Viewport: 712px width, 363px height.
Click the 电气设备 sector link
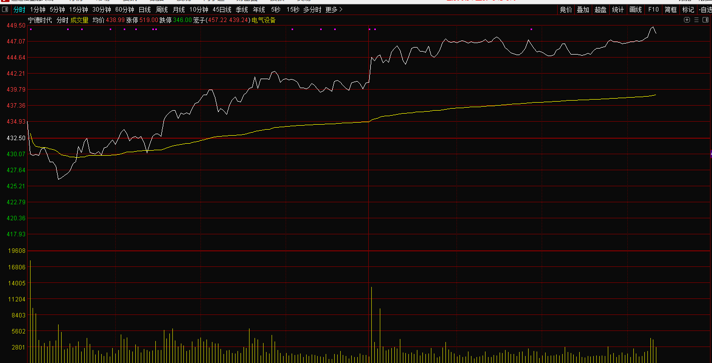click(264, 20)
